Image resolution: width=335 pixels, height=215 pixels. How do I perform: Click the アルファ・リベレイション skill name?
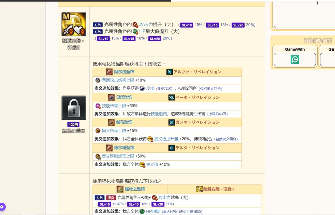click(x=197, y=72)
